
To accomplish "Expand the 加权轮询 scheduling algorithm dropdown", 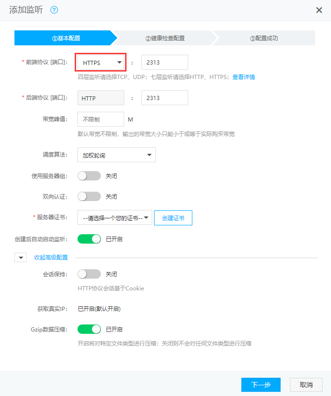I will [117, 155].
